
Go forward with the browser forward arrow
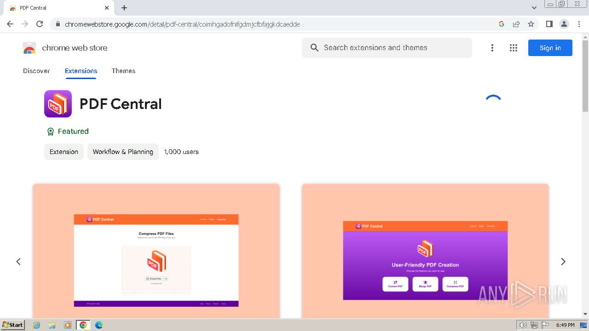tap(25, 24)
